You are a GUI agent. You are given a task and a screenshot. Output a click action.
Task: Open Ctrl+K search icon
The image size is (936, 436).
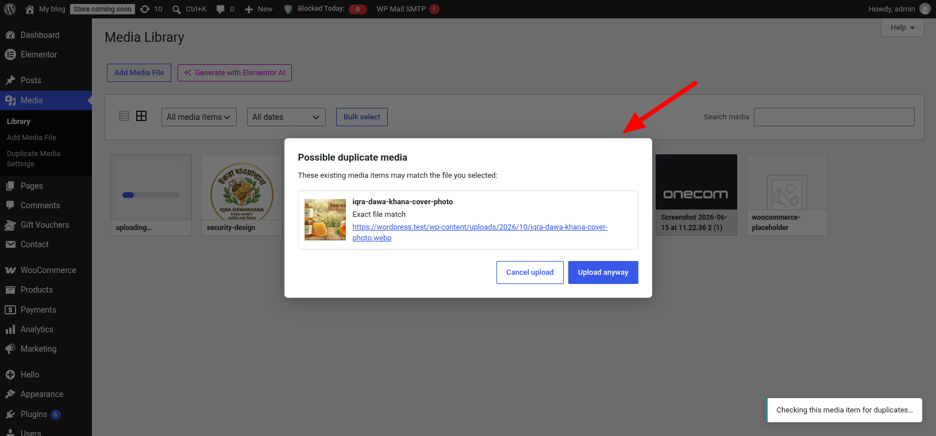pos(176,9)
